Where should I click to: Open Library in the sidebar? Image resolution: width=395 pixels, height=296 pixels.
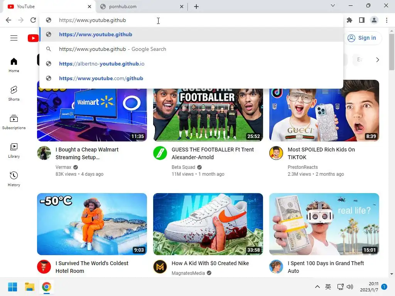coord(14,151)
